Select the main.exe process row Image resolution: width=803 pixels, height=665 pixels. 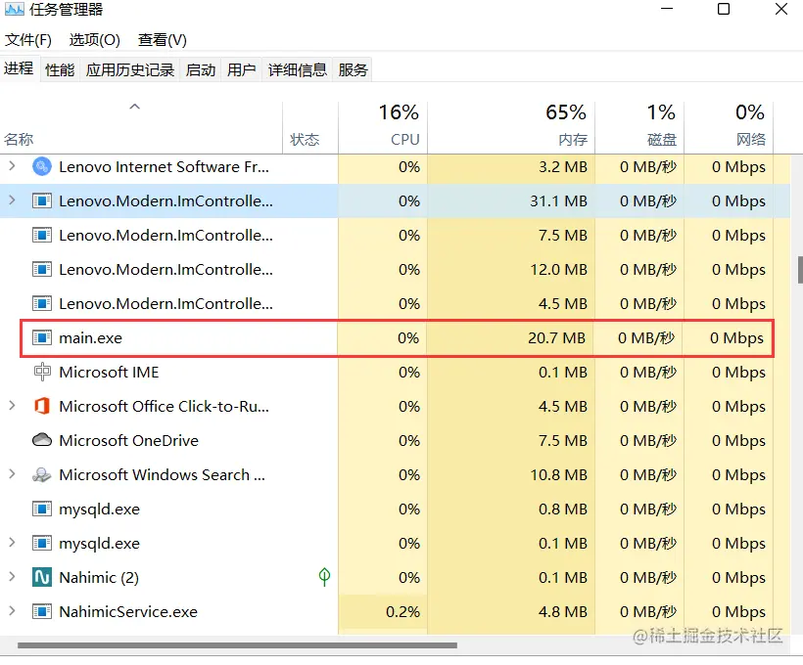coord(397,338)
